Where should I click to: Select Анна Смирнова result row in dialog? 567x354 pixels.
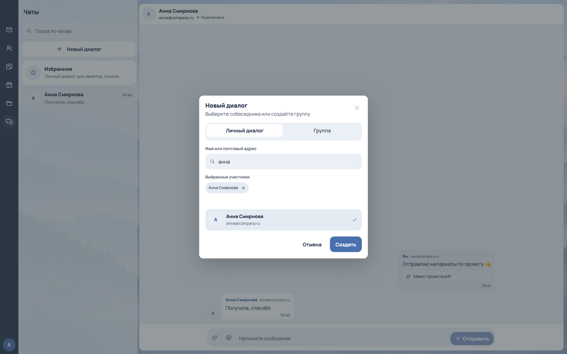click(283, 220)
